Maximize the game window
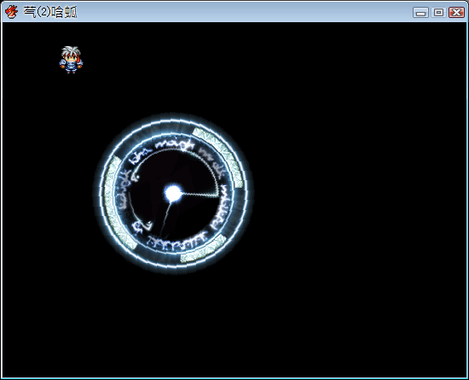This screenshot has width=469, height=380. coord(438,13)
